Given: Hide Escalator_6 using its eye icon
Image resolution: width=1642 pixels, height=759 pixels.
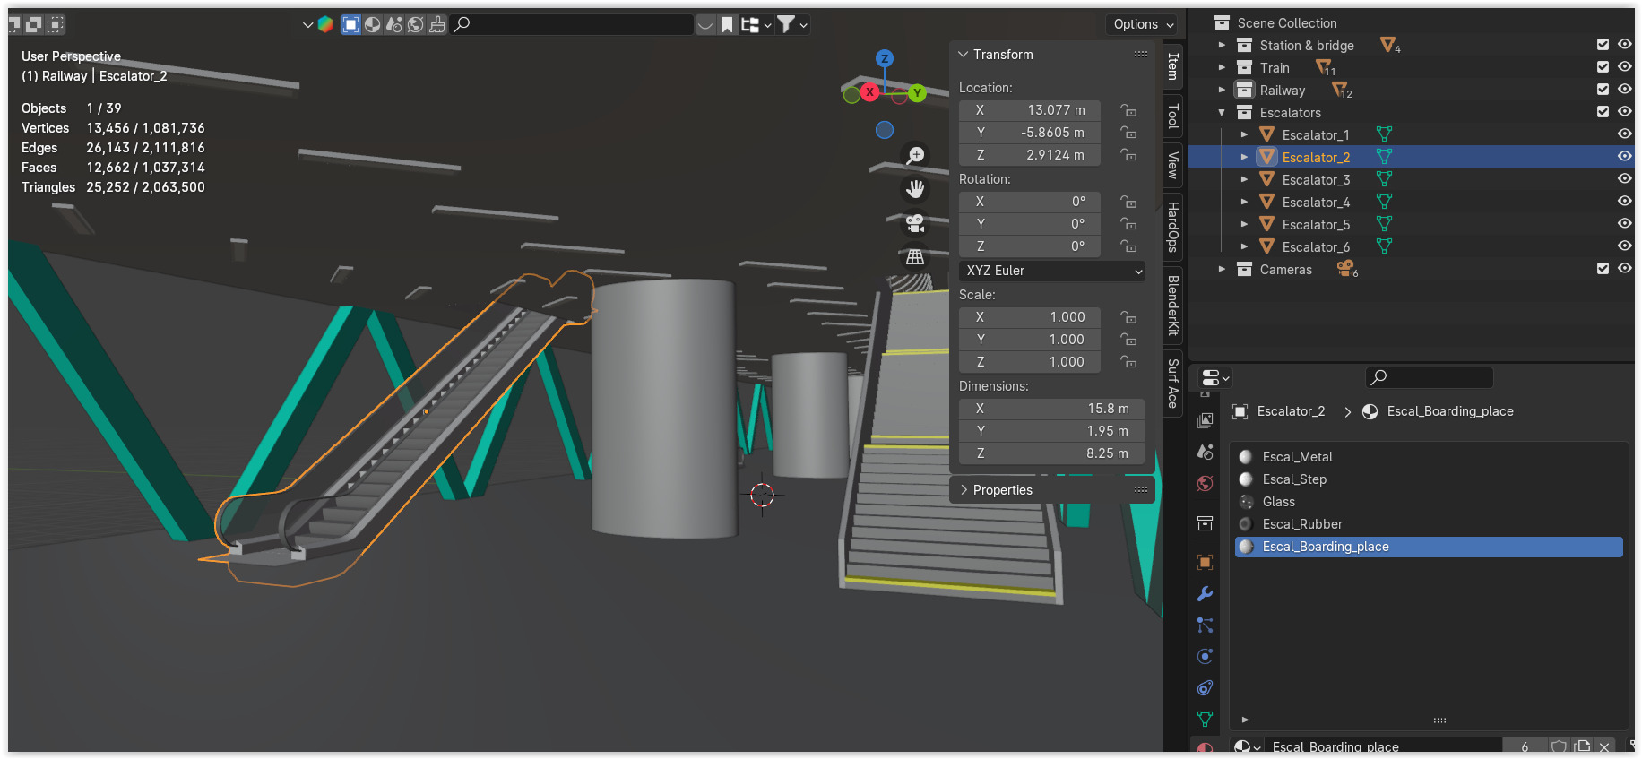Looking at the screenshot, I should [x=1624, y=246].
